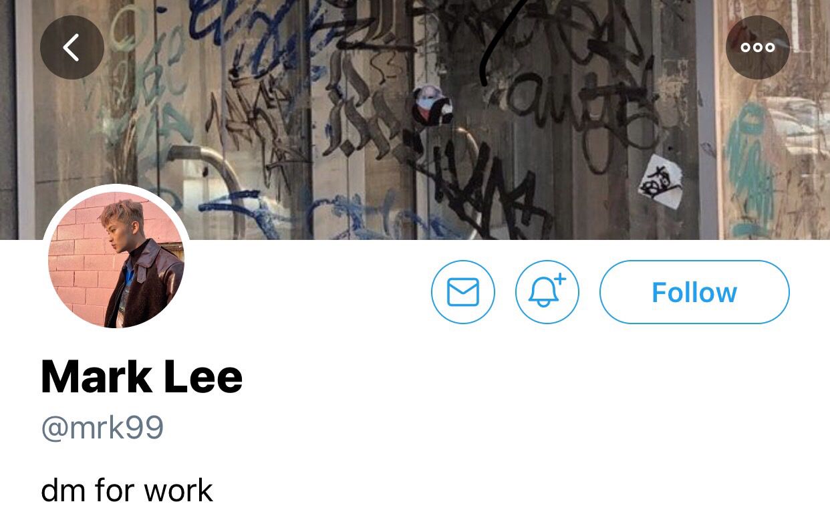This screenshot has height=520, width=830.
Task: Start a direct message via mail icon
Action: [x=463, y=292]
